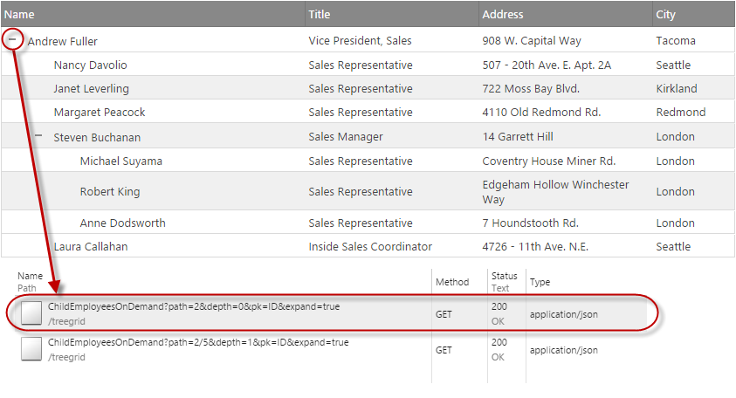Viewport: 736px width, 398px height.
Task: Click the City column header
Action: point(665,14)
